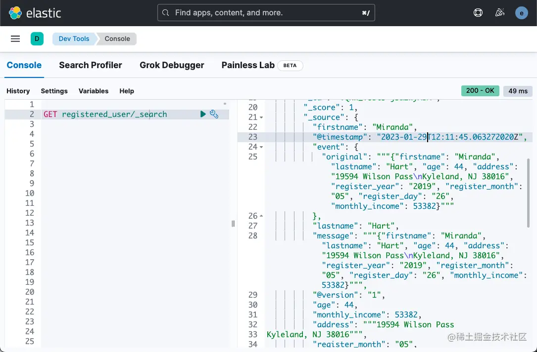This screenshot has height=352, width=537.
Task: Open console Settings
Action: (54, 91)
